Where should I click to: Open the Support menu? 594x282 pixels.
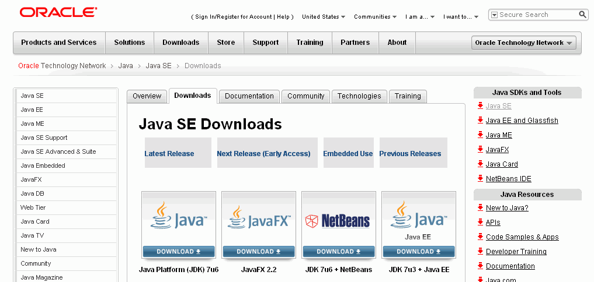266,43
